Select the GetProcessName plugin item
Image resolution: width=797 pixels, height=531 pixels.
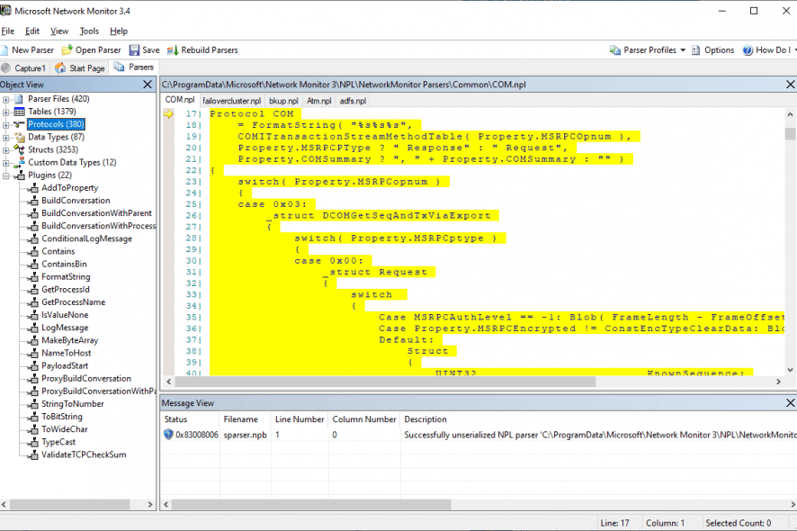73,302
